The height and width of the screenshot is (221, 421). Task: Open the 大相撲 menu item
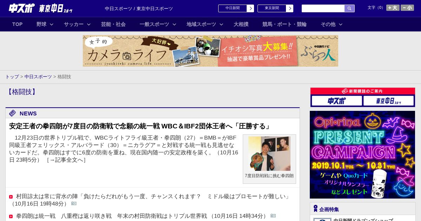coord(241,24)
